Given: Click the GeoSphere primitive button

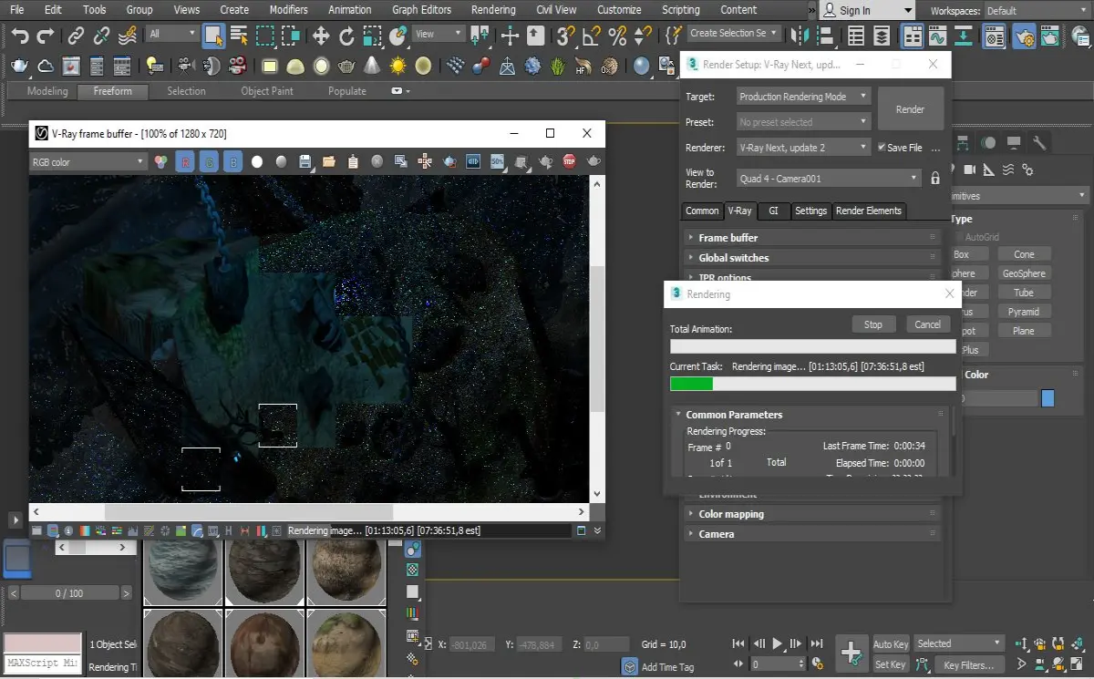Looking at the screenshot, I should [1024, 273].
